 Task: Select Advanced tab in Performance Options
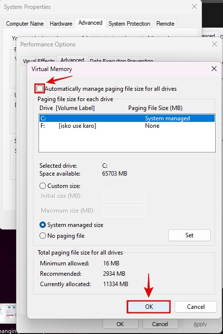72,60
